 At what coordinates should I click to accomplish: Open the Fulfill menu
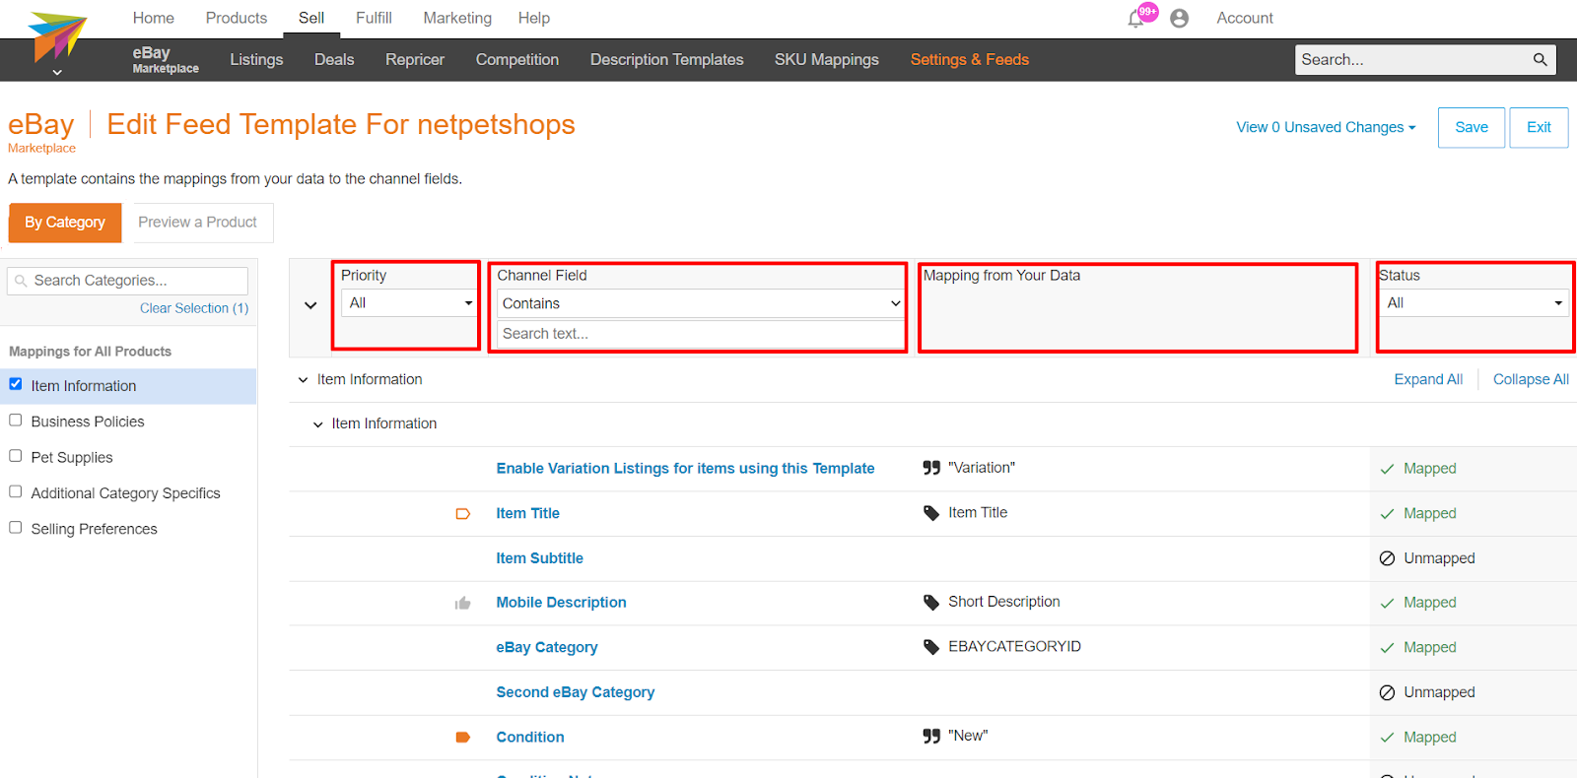pyautogui.click(x=374, y=18)
